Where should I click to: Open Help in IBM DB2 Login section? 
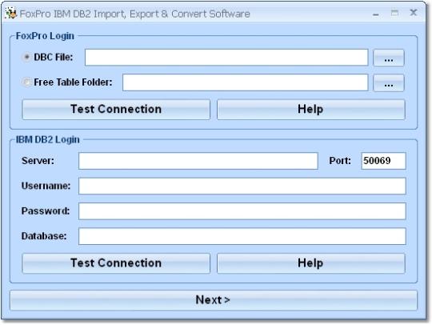310,263
